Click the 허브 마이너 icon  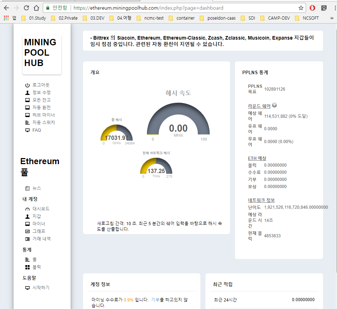(x=27, y=115)
